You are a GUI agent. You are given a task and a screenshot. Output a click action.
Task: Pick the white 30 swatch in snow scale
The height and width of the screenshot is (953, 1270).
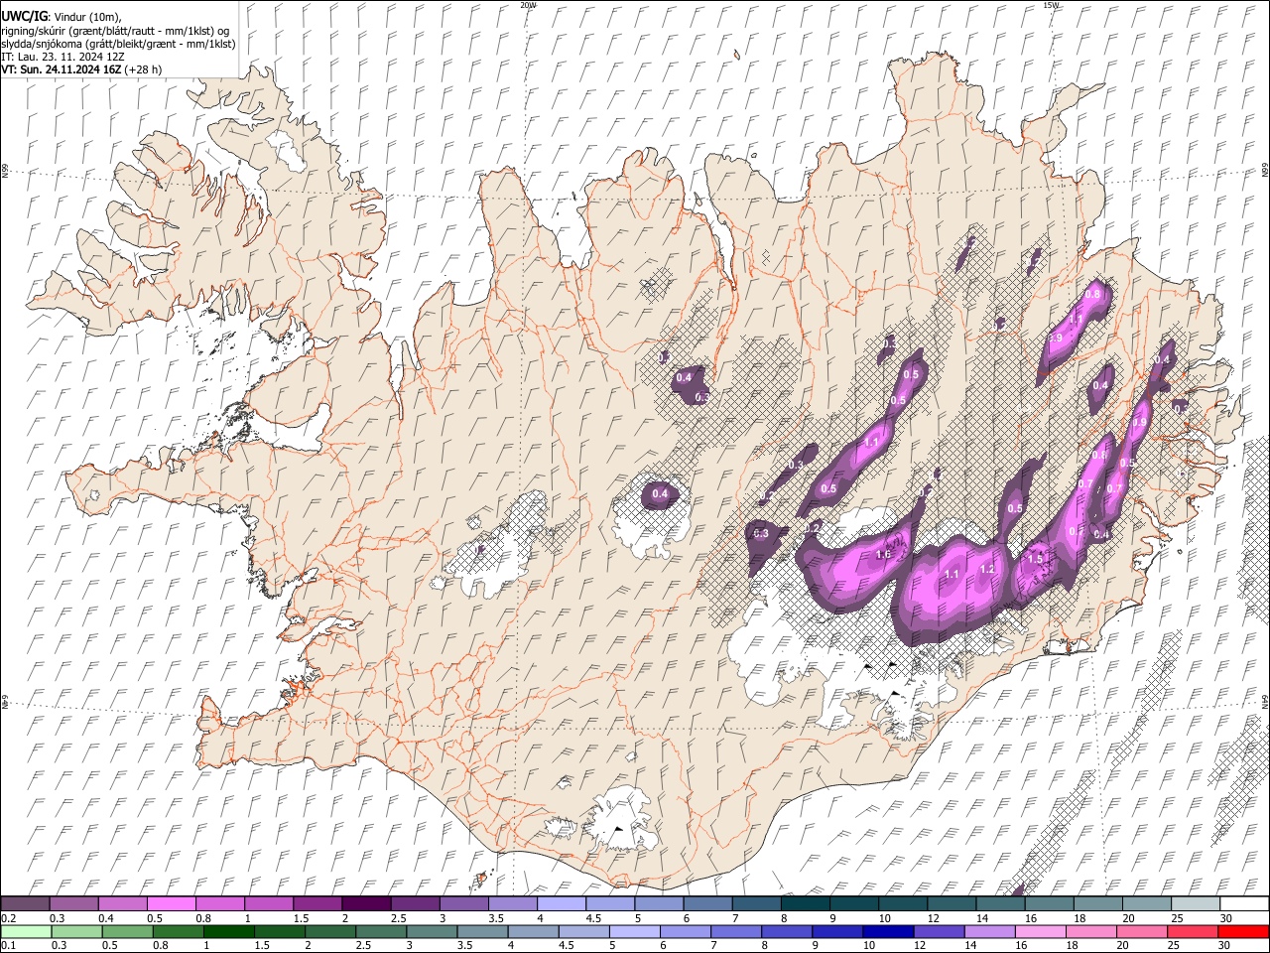[1243, 904]
